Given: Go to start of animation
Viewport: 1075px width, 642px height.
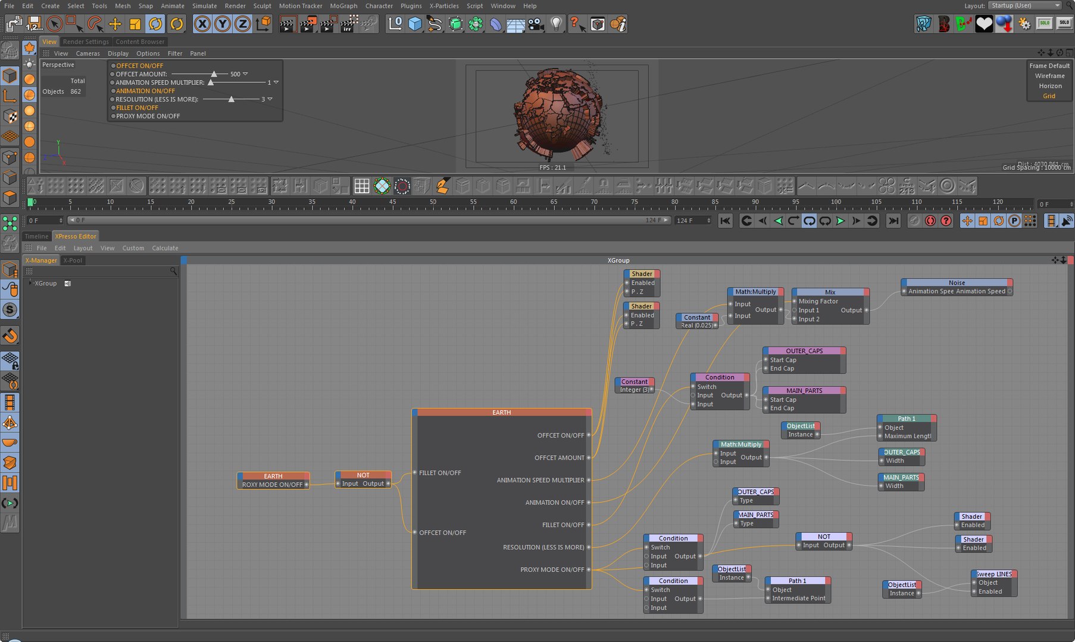Looking at the screenshot, I should point(725,221).
